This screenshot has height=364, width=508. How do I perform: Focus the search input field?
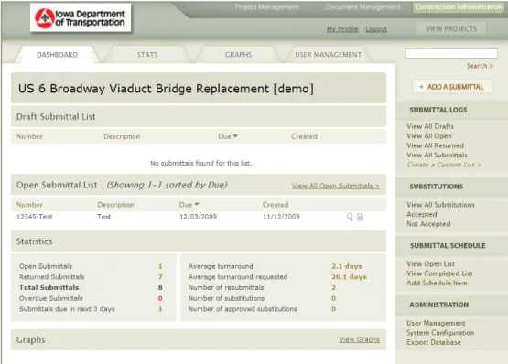(x=451, y=54)
